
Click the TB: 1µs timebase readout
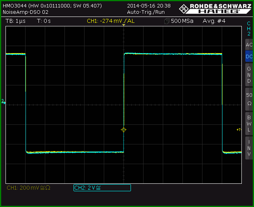click(x=15, y=21)
